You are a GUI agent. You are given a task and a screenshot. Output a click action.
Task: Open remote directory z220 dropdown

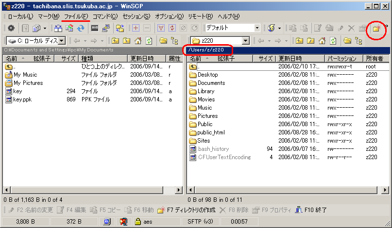[x=246, y=40]
